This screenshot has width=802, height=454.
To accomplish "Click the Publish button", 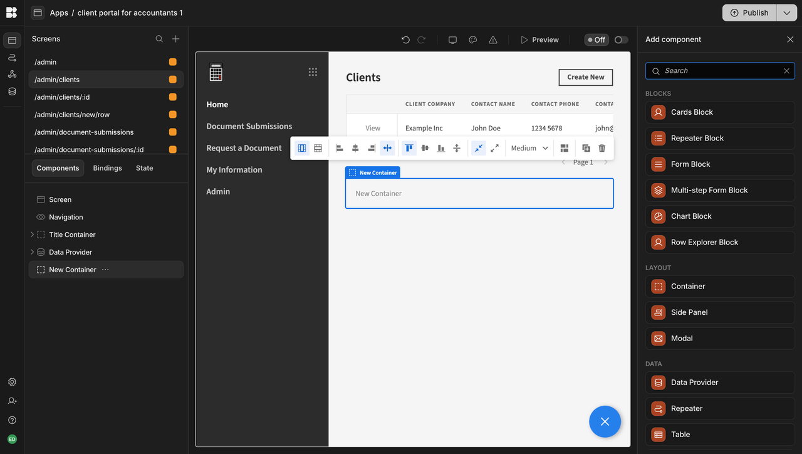I will pos(748,13).
